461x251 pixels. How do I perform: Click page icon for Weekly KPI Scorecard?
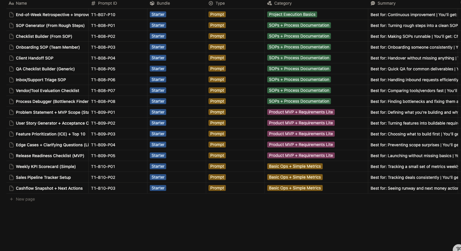(11, 167)
